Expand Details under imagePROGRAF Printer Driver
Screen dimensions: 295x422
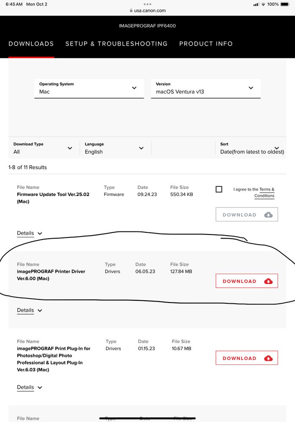tap(30, 310)
